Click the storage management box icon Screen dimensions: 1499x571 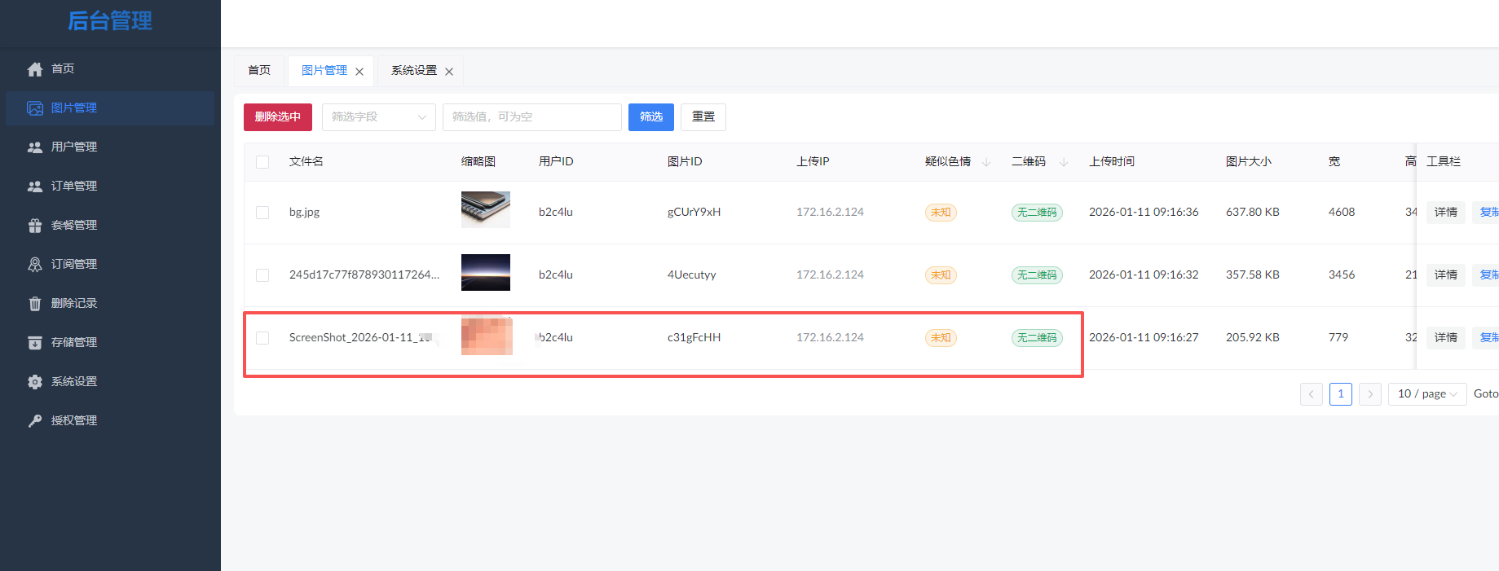click(35, 343)
